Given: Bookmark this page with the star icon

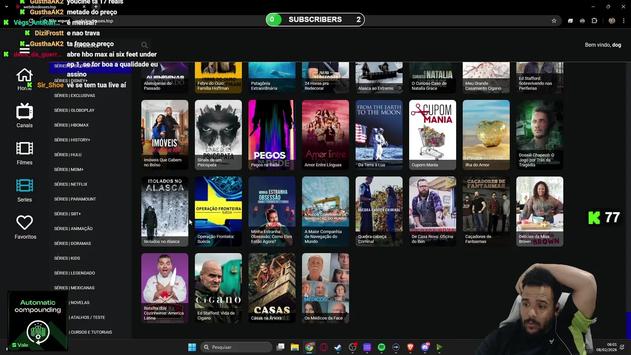Looking at the screenshot, I should (554, 21).
